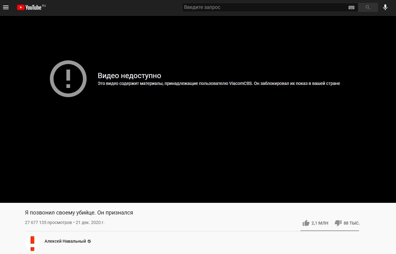Click the 'Видео недоступно' heading
Viewport: 396px width, 254px height.
(x=129, y=76)
